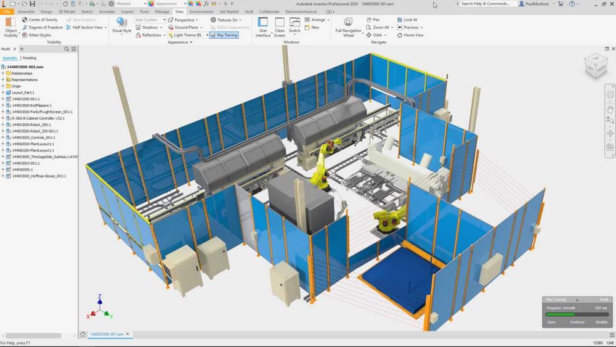This screenshot has height=347, width=616.
Task: Launch the Full Navigation Wheel
Action: coord(348,27)
